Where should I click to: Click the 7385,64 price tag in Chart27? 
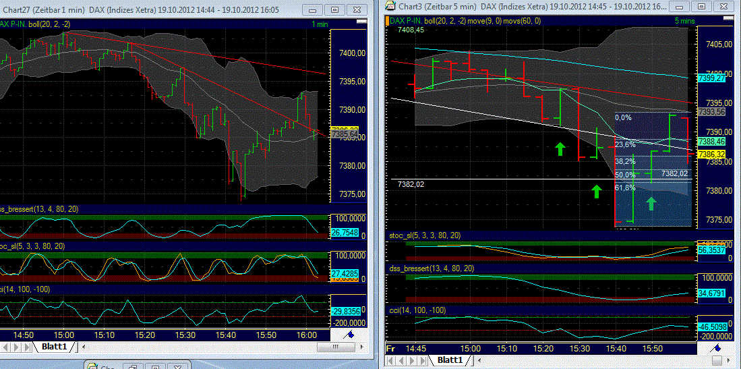tap(345, 134)
